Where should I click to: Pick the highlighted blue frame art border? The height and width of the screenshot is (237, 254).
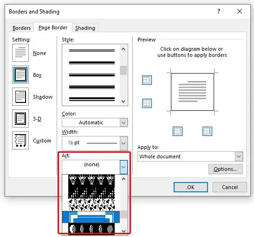pos(91,217)
